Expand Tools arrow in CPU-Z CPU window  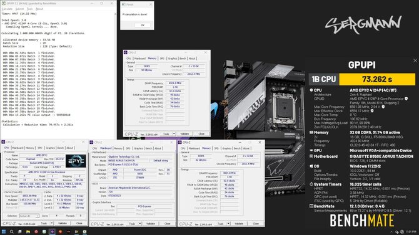click(51, 223)
